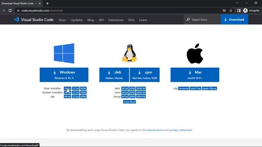Go forward with browser arrow icon
This screenshot has height=147, width=262.
point(4,11)
